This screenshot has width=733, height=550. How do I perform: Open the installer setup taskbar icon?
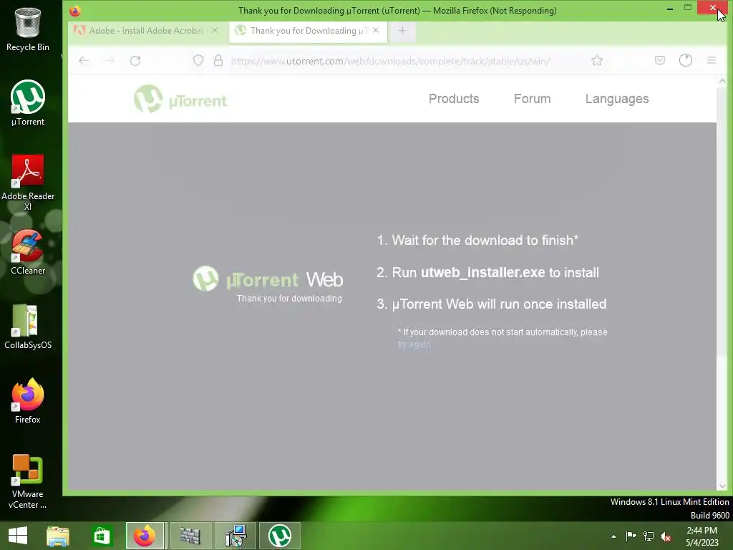pos(236,536)
